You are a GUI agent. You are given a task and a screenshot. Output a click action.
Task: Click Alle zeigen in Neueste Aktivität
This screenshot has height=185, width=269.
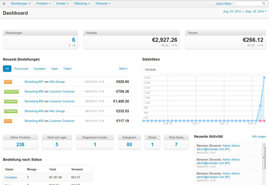(x=259, y=137)
